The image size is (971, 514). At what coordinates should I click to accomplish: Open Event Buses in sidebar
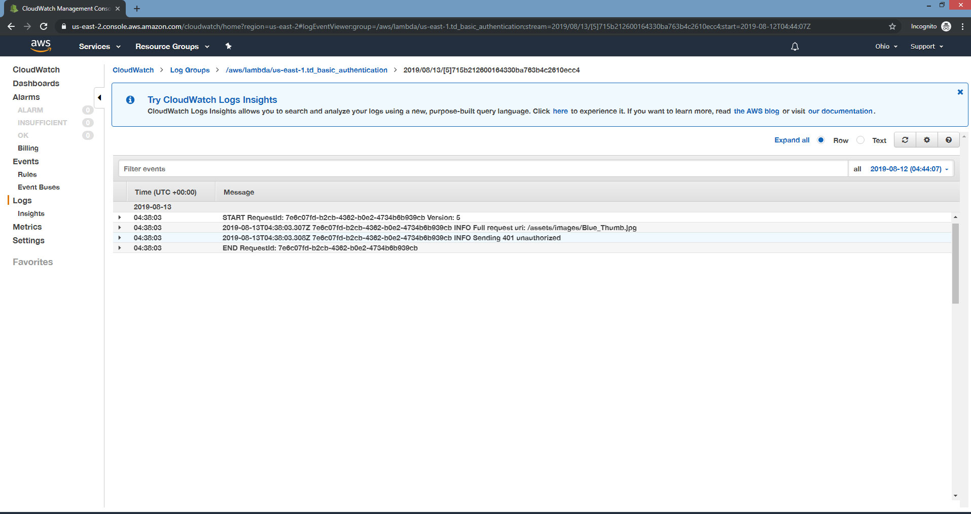pos(39,187)
